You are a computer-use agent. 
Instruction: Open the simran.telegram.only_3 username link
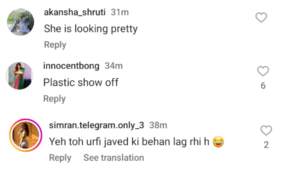96,125
